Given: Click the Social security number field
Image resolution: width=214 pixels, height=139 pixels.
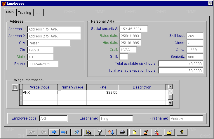Looking at the screenshot, I should [x=133, y=29].
